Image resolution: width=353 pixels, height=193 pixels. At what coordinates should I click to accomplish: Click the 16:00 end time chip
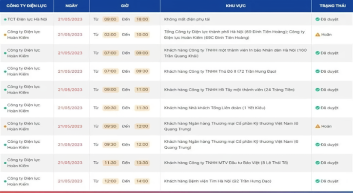[142, 19]
